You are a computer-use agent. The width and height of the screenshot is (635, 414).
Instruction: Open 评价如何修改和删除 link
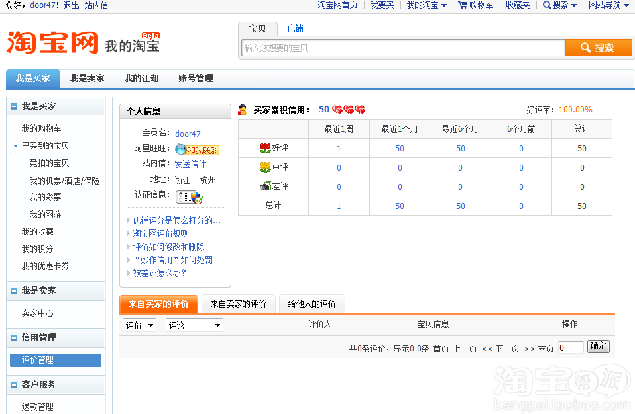click(x=168, y=247)
